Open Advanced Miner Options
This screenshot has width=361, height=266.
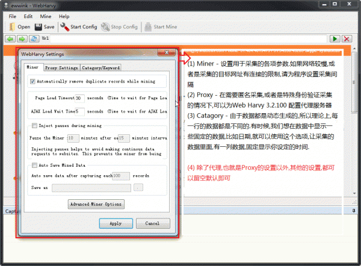96,204
